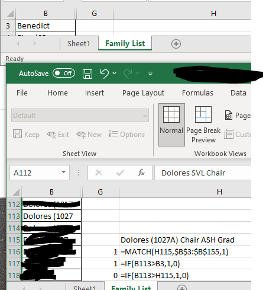
Task: Select Page Break Preview view
Action: click(x=203, y=125)
